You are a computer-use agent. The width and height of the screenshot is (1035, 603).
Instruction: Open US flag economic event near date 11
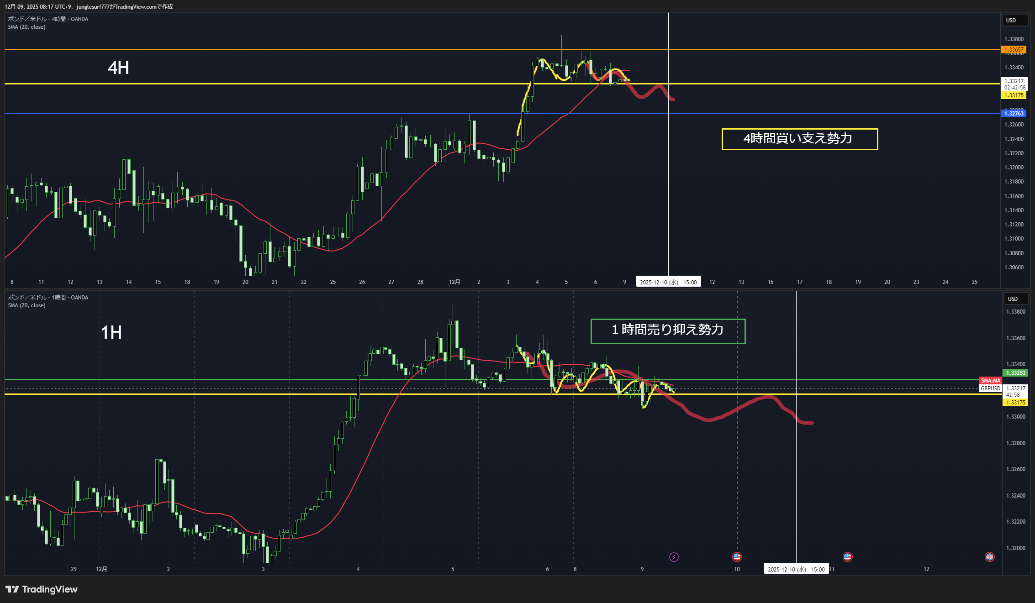847,557
